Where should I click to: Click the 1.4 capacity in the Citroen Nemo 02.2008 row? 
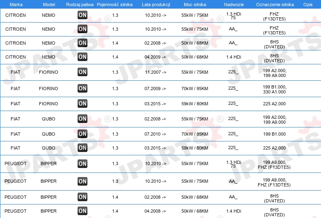pyautogui.click(x=115, y=43)
